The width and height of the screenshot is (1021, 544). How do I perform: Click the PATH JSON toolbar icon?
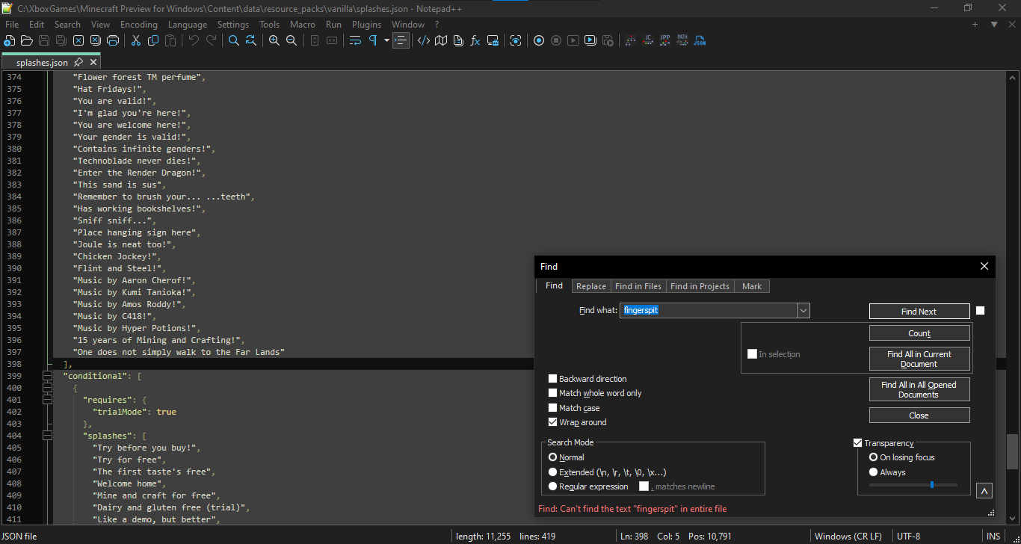point(682,40)
